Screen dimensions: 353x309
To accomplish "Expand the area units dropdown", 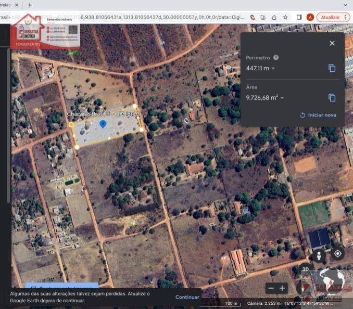I will [x=282, y=98].
